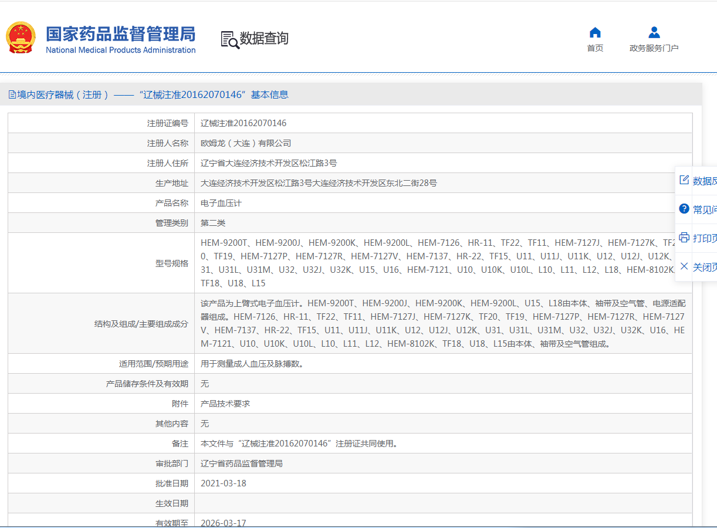Viewport: 717px width, 528px height.
Task: Go to 首页 link label
Action: click(595, 48)
